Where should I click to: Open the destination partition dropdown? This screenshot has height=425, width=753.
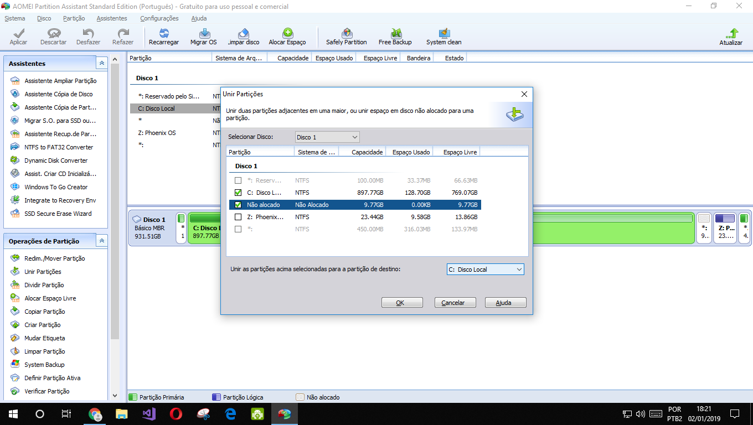pos(486,269)
